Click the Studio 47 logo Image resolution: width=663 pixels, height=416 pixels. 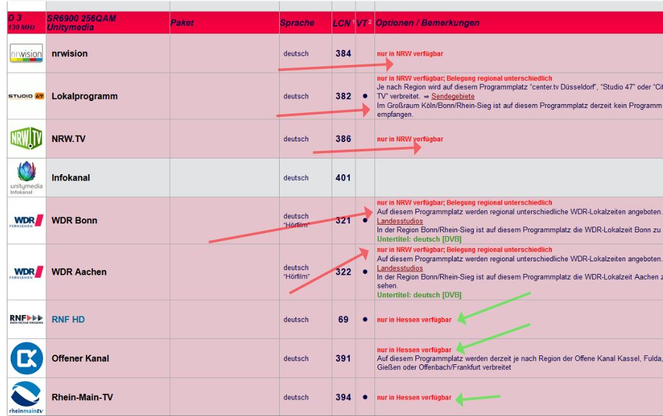[26, 97]
